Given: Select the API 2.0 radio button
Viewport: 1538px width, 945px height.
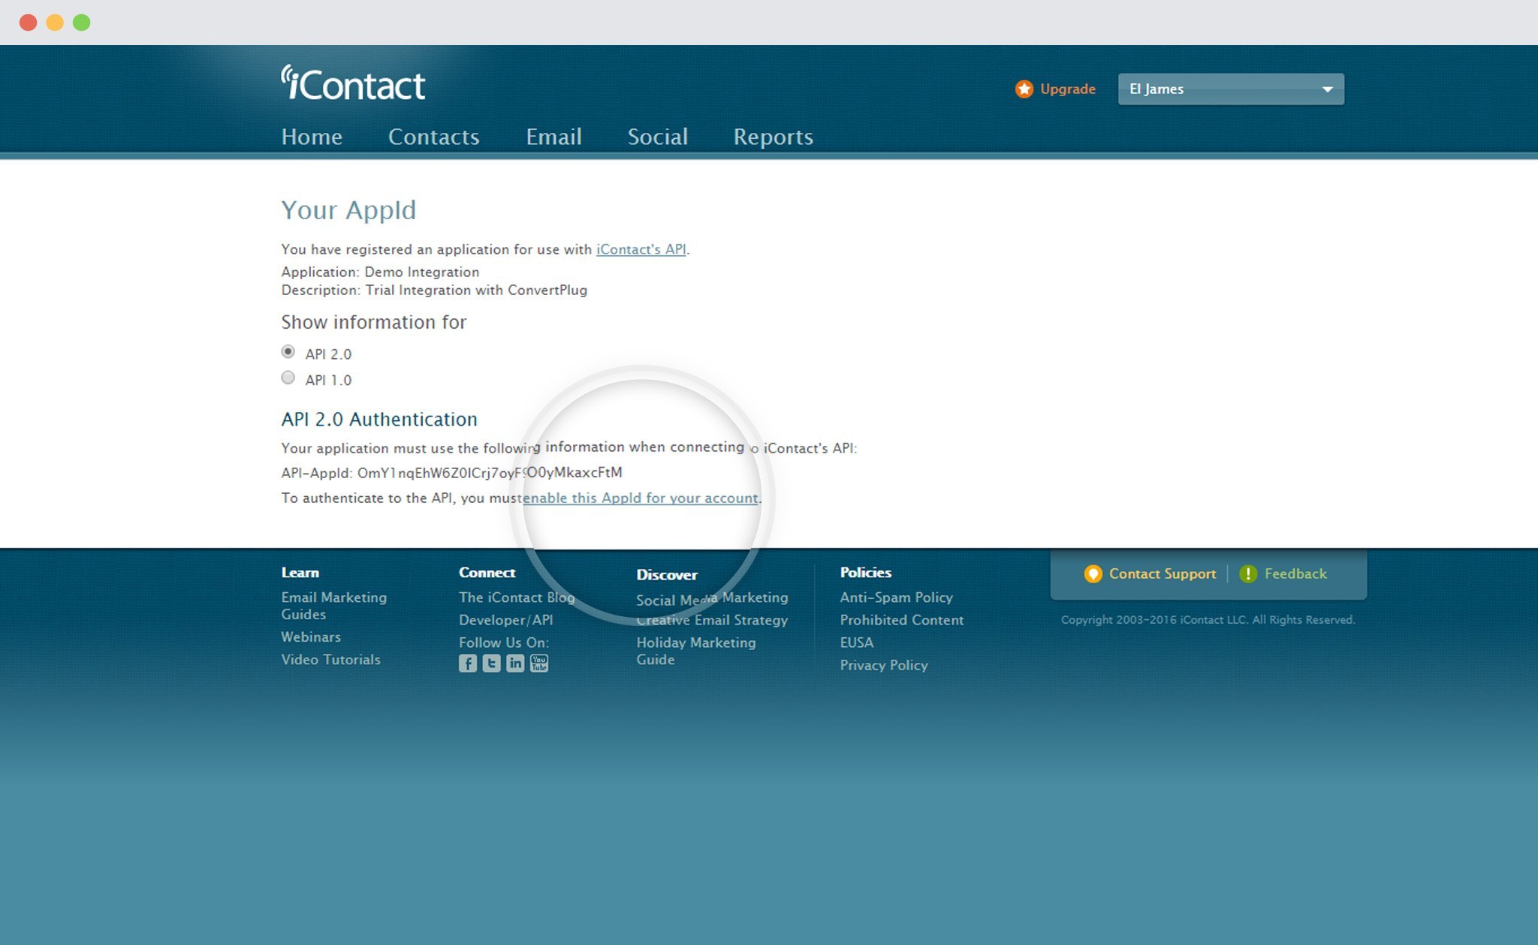Looking at the screenshot, I should [x=288, y=351].
